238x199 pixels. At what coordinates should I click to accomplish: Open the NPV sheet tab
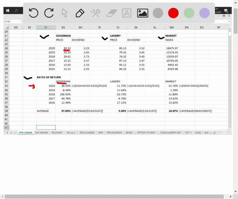point(101,133)
